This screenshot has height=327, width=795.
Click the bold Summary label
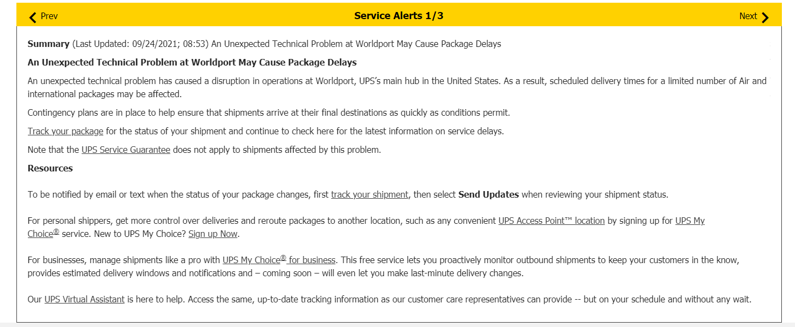[48, 44]
